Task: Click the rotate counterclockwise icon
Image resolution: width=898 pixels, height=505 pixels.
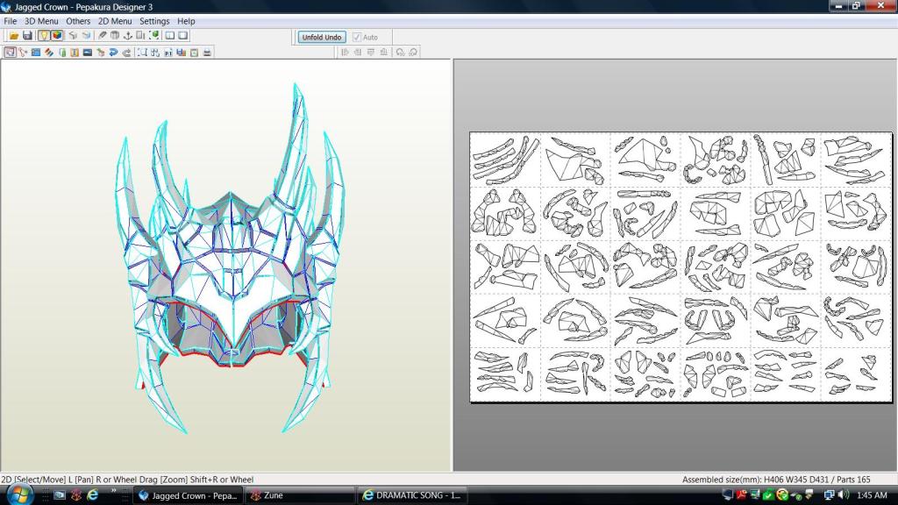Action: click(x=400, y=52)
